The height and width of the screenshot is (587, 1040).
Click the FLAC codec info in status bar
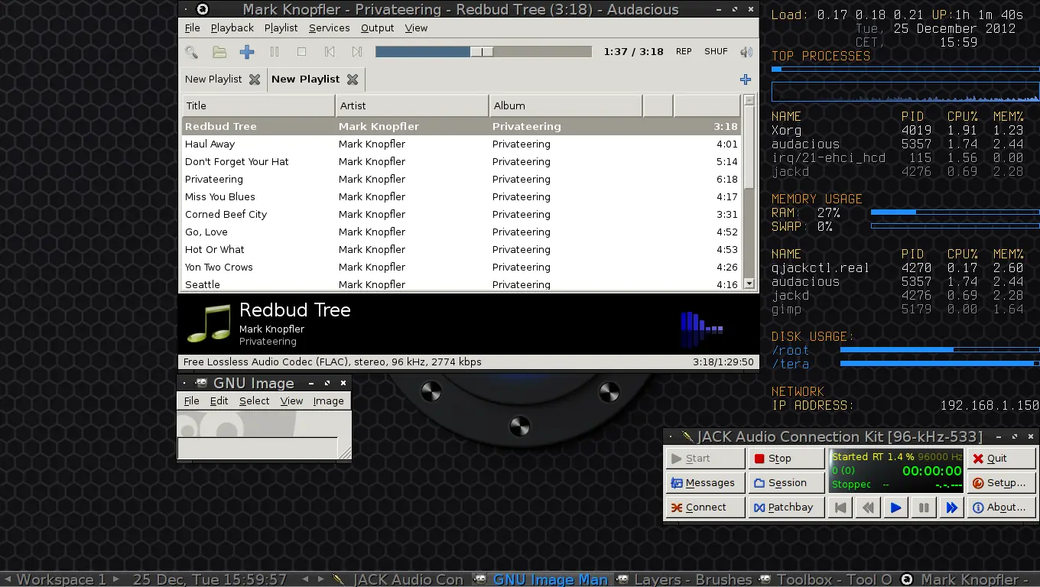tap(333, 362)
